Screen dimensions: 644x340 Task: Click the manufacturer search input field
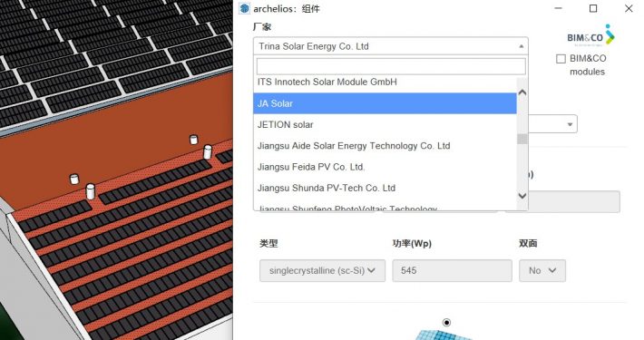(391, 66)
